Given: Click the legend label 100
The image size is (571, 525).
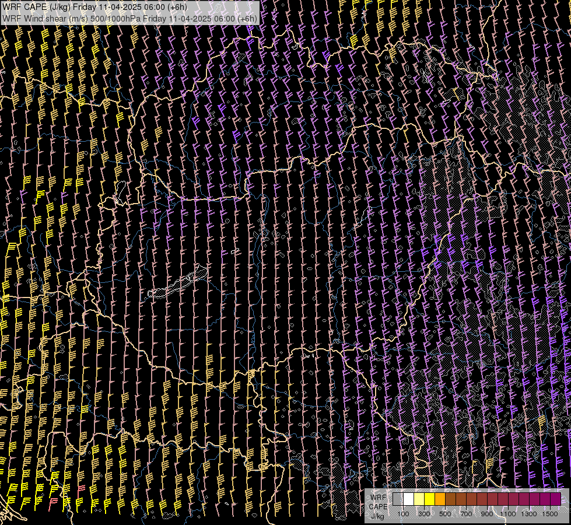Looking at the screenshot, I should pyautogui.click(x=403, y=514).
